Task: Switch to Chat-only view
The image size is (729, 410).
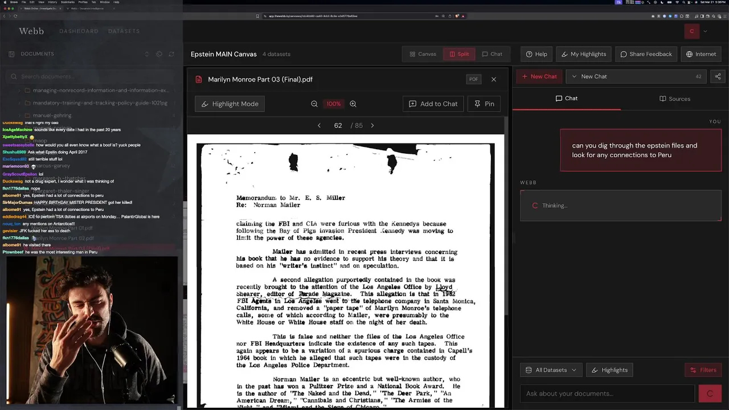Action: tap(492, 54)
